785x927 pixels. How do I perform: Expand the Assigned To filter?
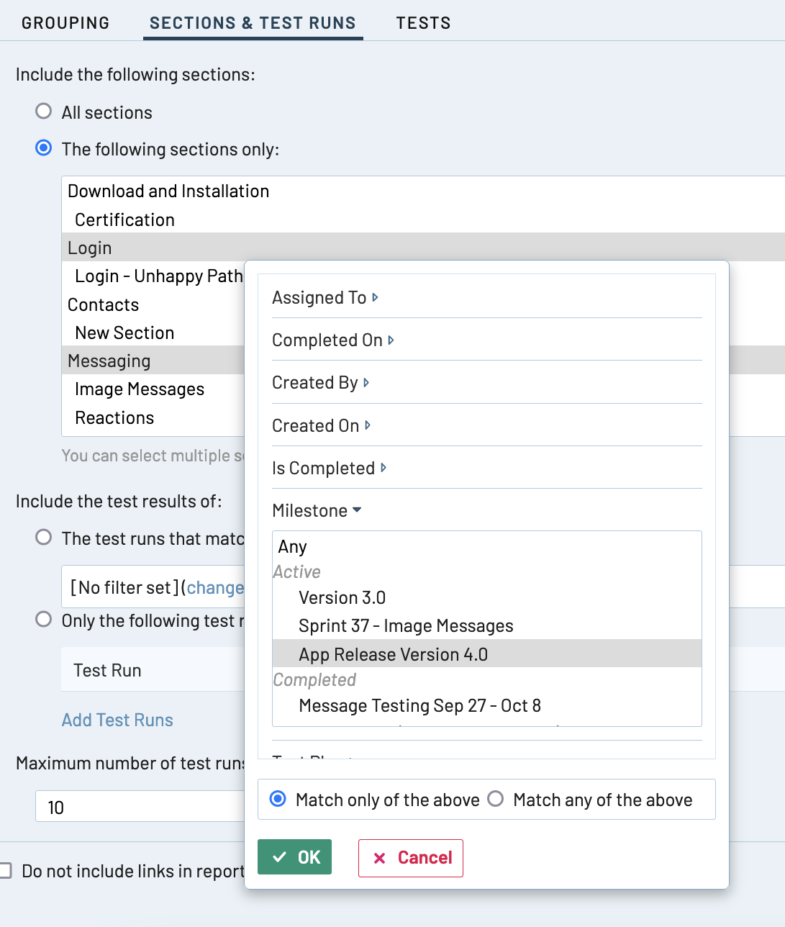(x=325, y=298)
